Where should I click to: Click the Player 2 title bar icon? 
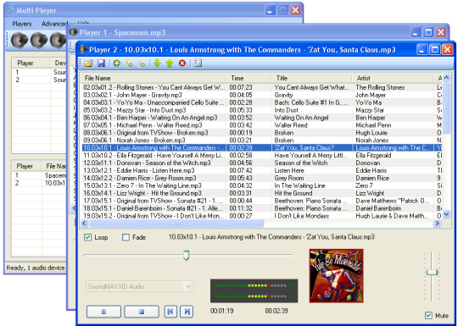[x=83, y=49]
